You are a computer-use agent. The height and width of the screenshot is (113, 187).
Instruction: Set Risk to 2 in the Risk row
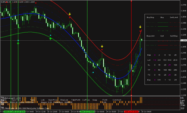click(159, 55)
